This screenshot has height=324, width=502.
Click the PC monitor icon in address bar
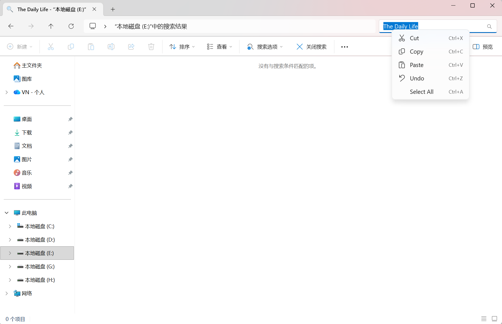point(93,26)
